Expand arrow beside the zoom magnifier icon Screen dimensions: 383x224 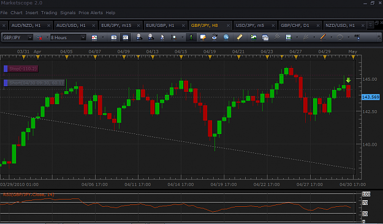pos(183,37)
